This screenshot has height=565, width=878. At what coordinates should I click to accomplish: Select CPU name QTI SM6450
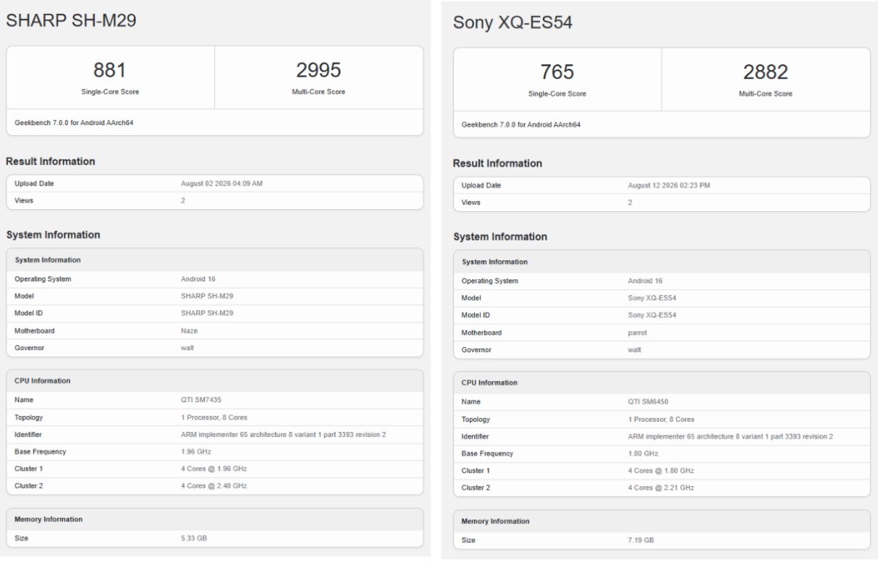648,402
